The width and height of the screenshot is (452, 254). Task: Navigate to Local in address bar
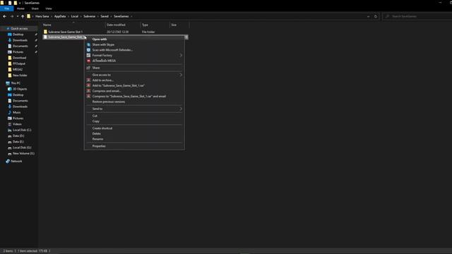(75, 16)
